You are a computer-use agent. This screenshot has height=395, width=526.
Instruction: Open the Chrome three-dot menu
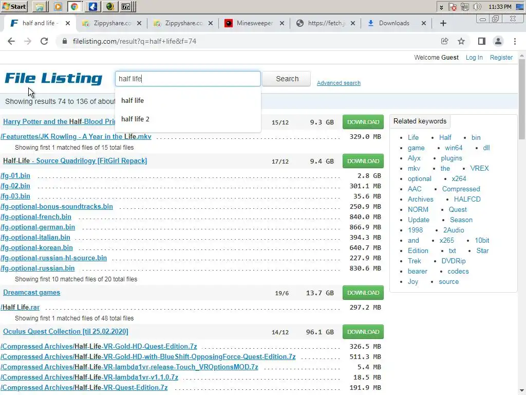click(x=515, y=41)
